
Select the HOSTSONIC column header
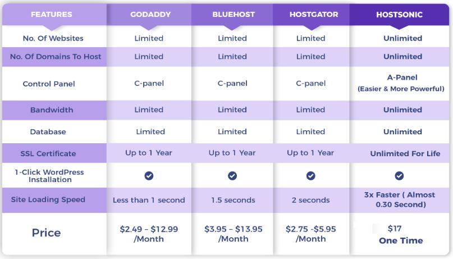point(399,15)
